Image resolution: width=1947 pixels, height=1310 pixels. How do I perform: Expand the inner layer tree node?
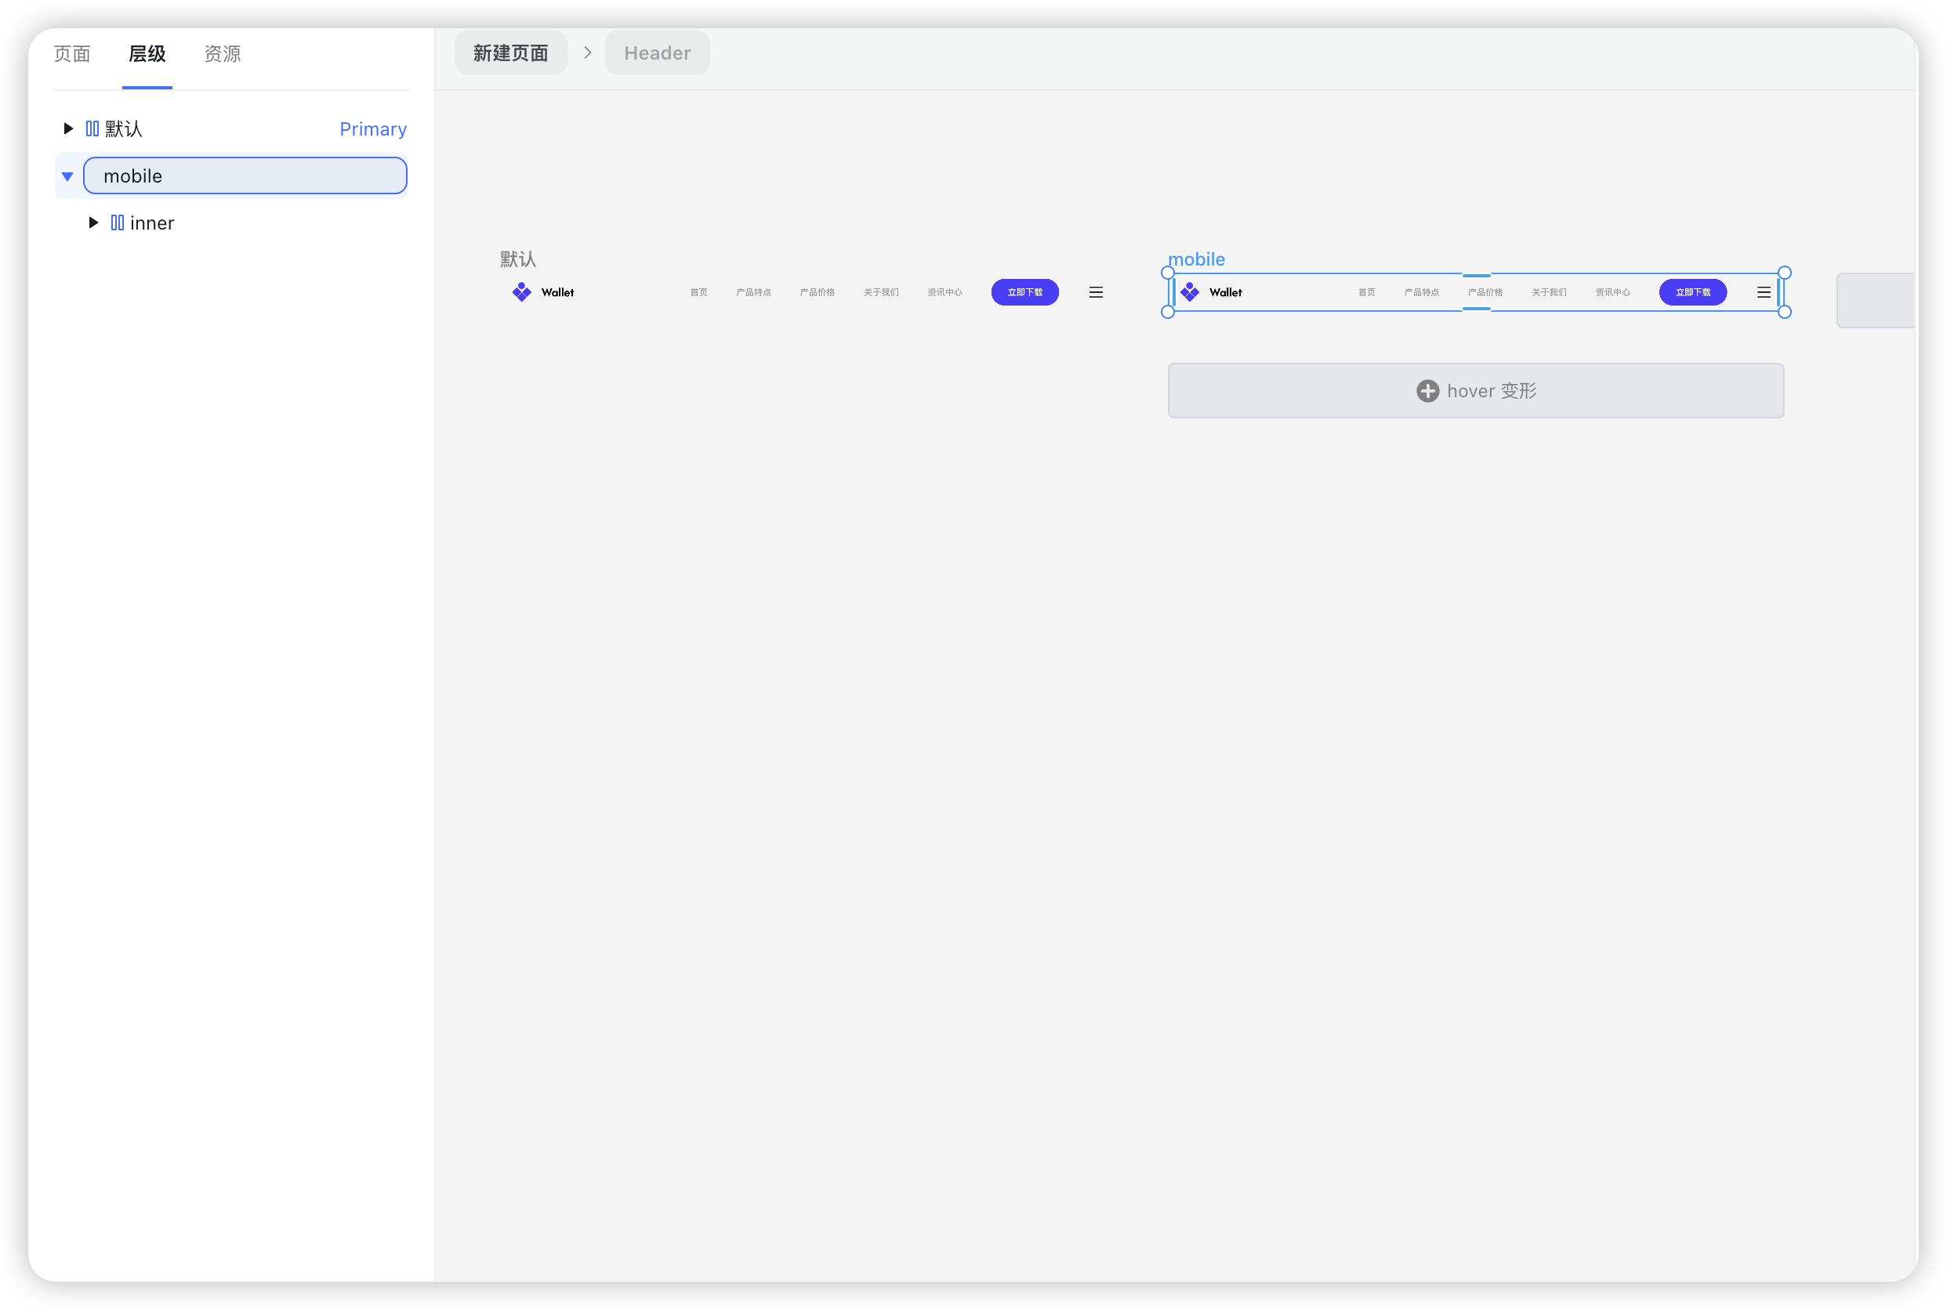tap(93, 223)
